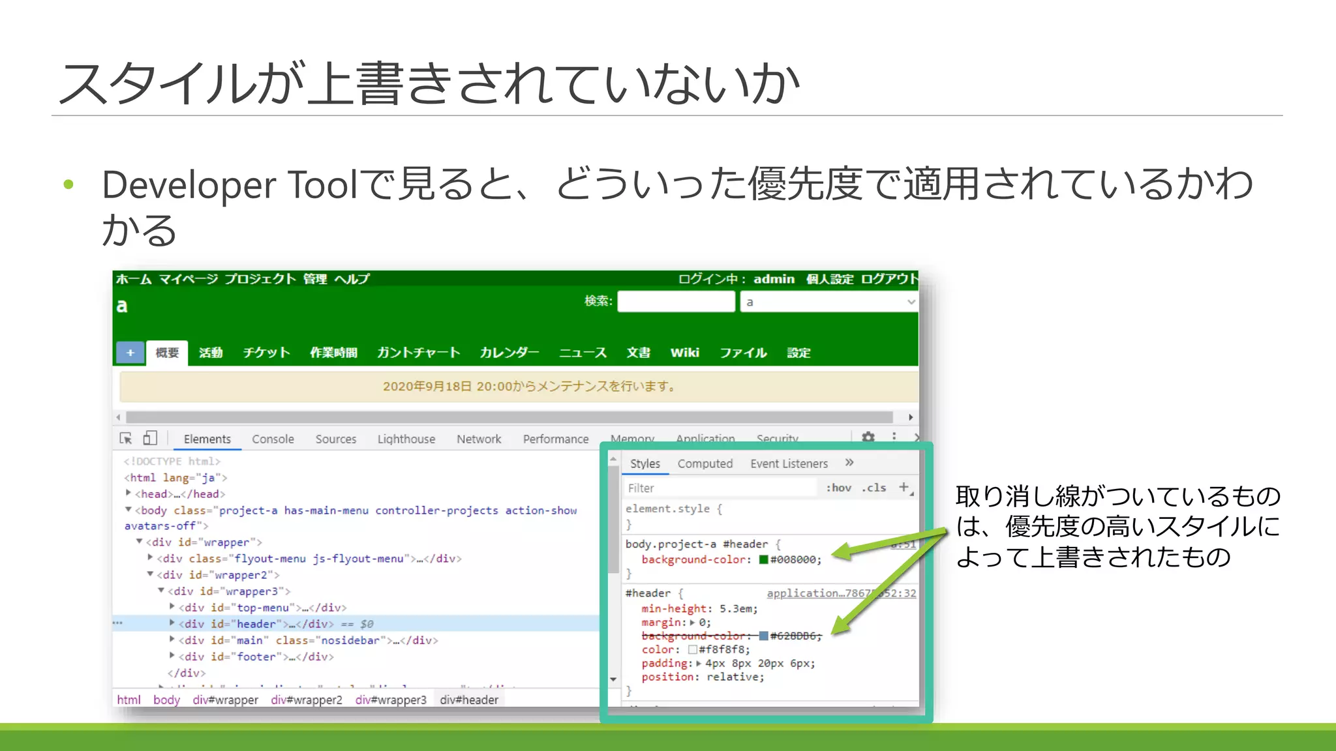Viewport: 1336px width, 751px height.
Task: Open the Performance tab
Action: 556,439
